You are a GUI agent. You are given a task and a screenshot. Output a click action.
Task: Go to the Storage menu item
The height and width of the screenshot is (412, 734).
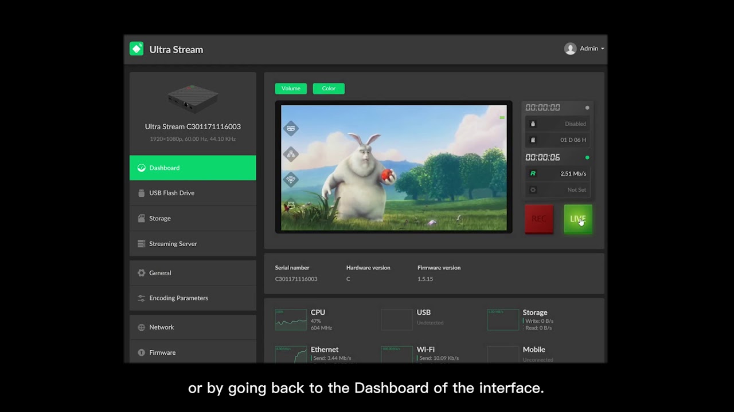point(193,218)
